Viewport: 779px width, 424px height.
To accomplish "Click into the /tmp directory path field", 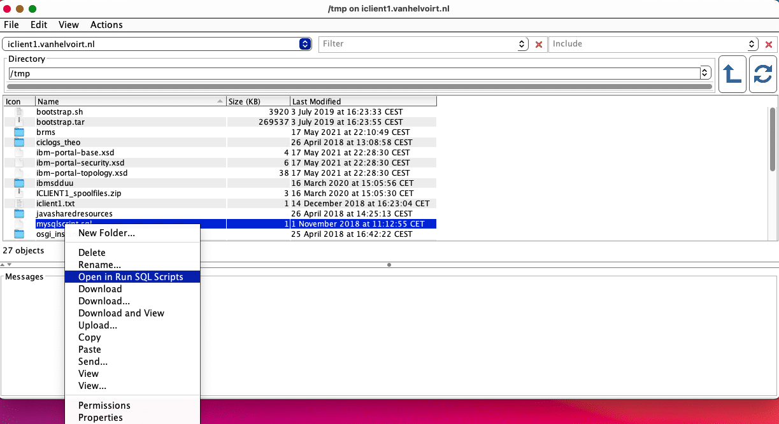I will 350,73.
